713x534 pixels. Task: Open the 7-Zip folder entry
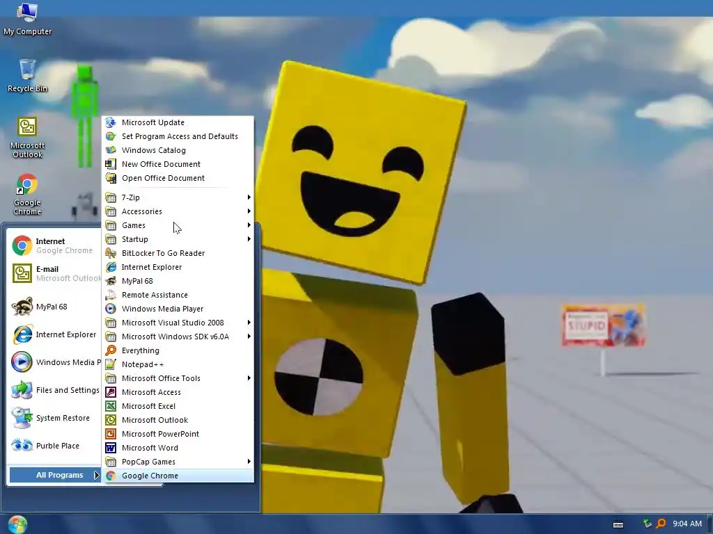(x=178, y=197)
